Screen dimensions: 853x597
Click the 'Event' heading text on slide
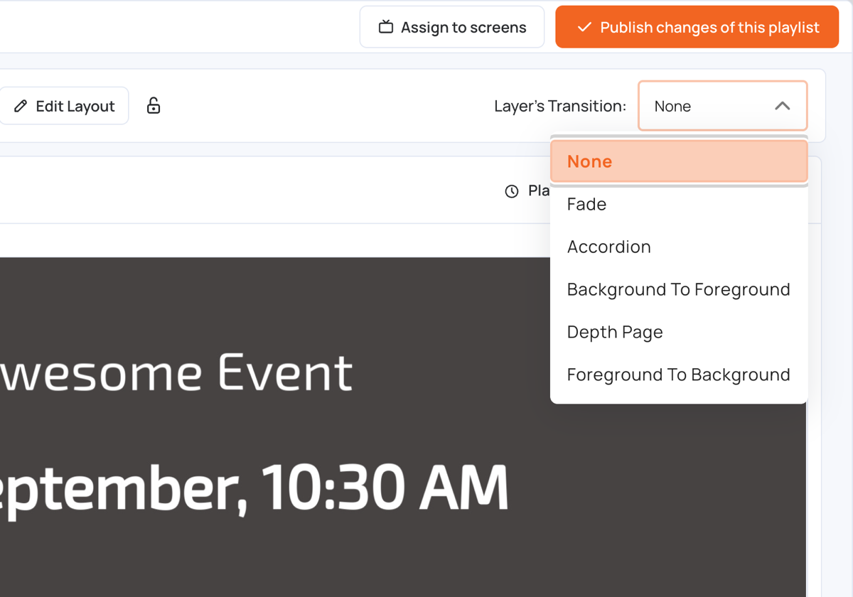click(x=285, y=372)
